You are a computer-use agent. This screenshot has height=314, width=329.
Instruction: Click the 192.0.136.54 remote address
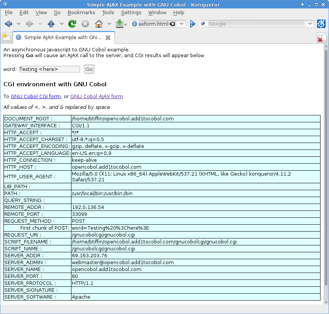(88, 207)
